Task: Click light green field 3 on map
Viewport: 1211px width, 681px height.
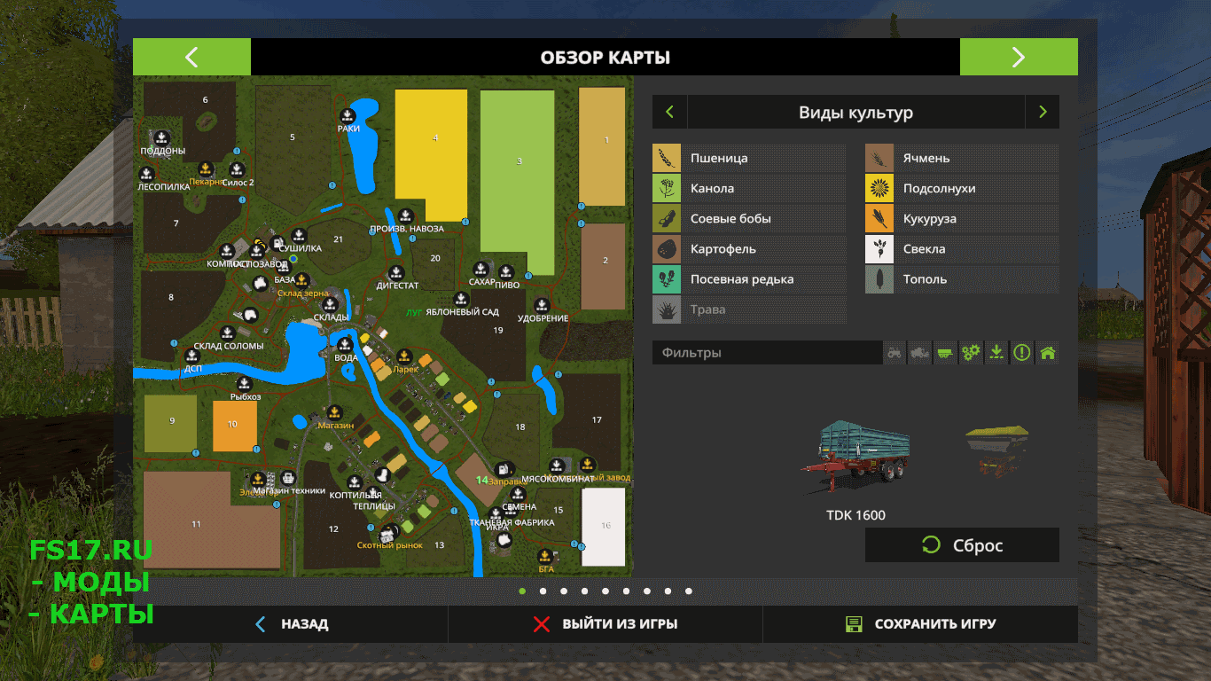Action: pos(517,182)
